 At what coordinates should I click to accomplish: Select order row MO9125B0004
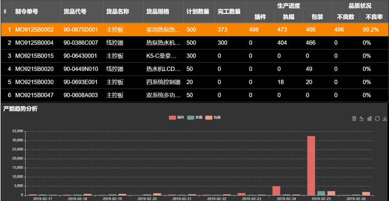[x=194, y=43]
